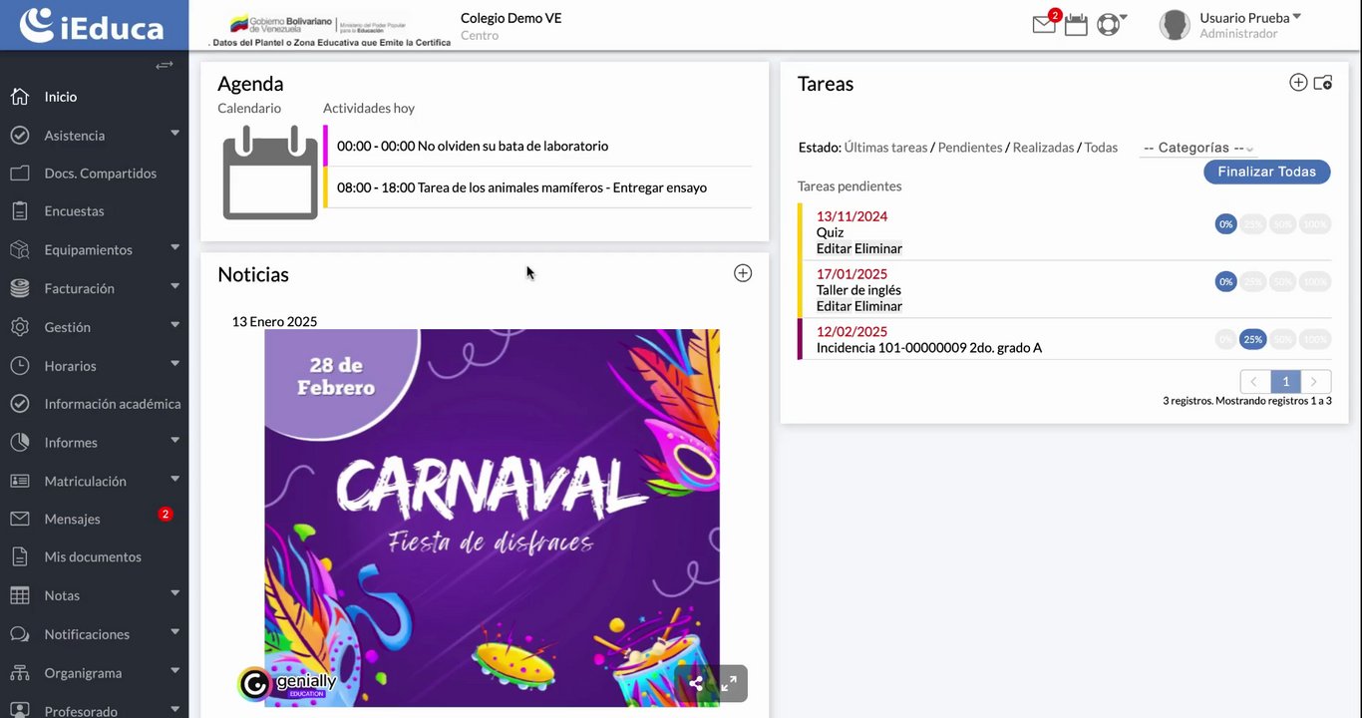Viewport: 1362px width, 718px height.
Task: Set the Quiz task to 0%
Action: [1226, 224]
